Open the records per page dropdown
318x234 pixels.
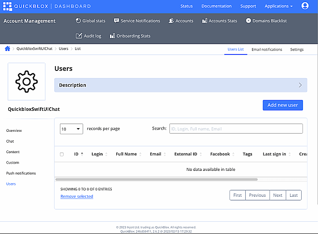click(71, 129)
